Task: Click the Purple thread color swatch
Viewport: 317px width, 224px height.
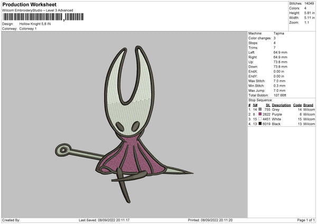Action: pyautogui.click(x=260, y=114)
